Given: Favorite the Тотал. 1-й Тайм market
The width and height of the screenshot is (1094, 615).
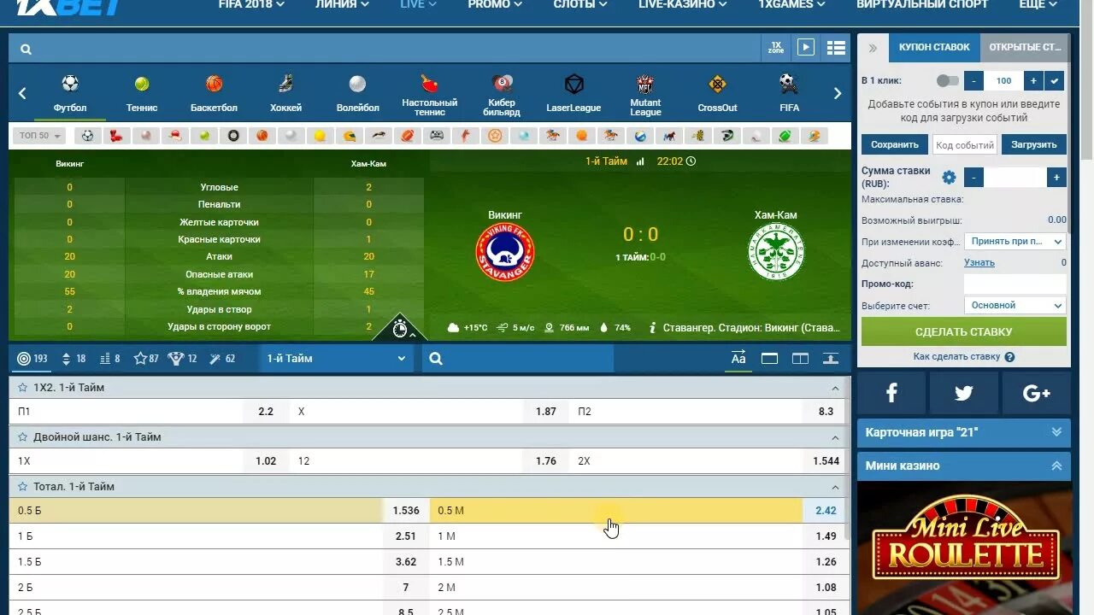Looking at the screenshot, I should coord(22,487).
